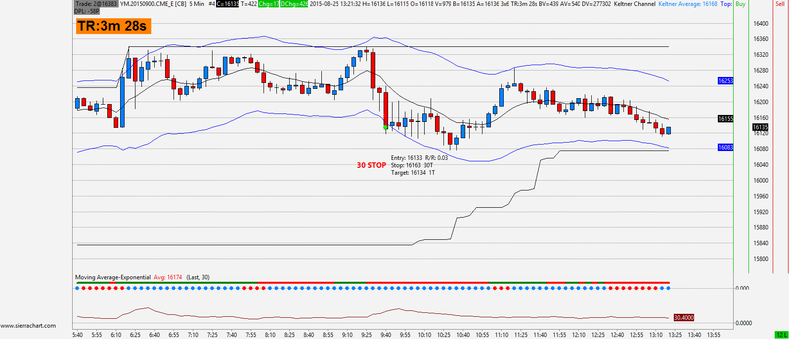The image size is (789, 339).
Task: Click the black 16155 Keltner average price tag
Action: (725, 118)
